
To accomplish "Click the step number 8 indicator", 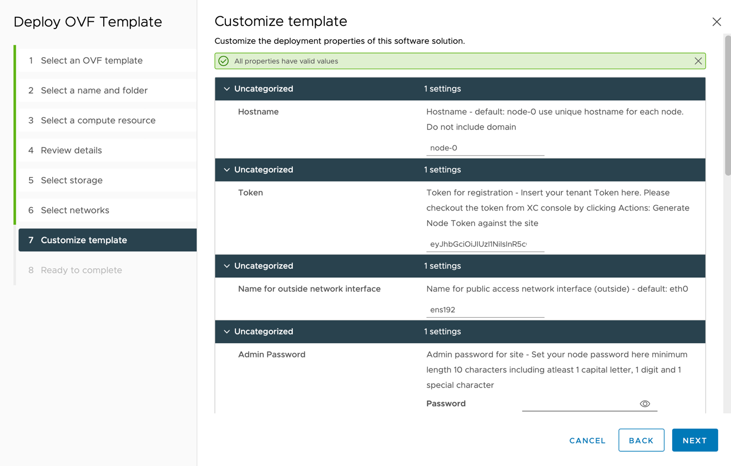I will [31, 270].
